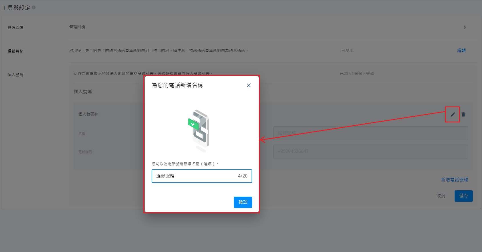Click the 個人號碼#1 entry header
This screenshot has height=252, width=482.
(89, 114)
